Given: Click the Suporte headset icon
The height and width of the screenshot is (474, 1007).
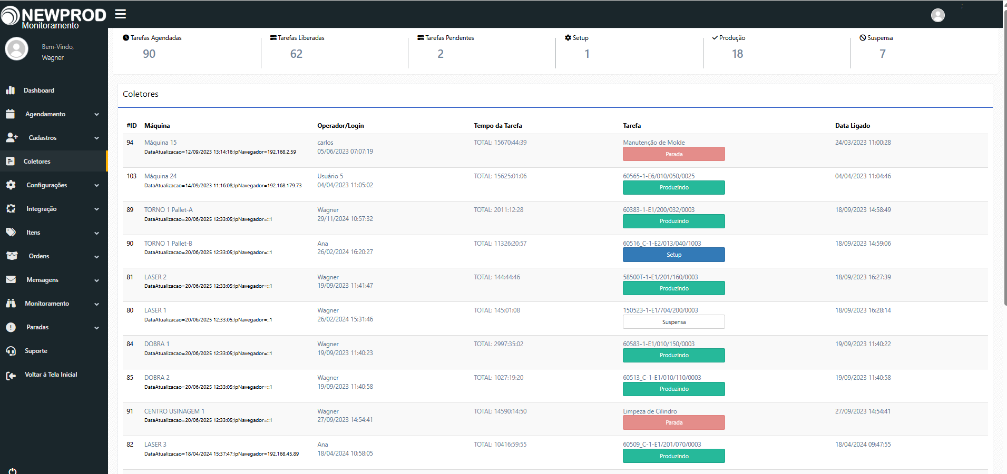Looking at the screenshot, I should pos(11,351).
